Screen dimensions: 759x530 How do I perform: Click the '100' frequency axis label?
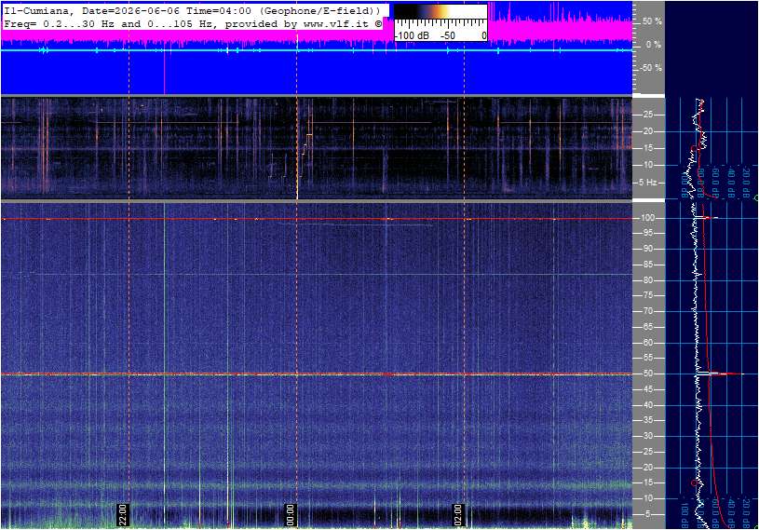[647, 218]
